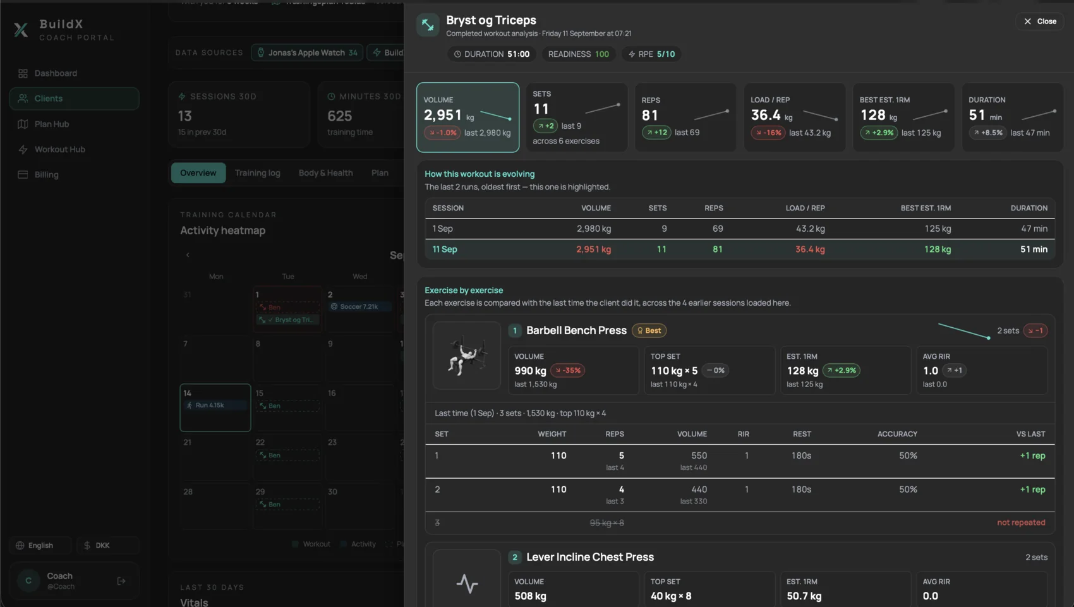
Task: Switch to the Training log tab
Action: (257, 173)
